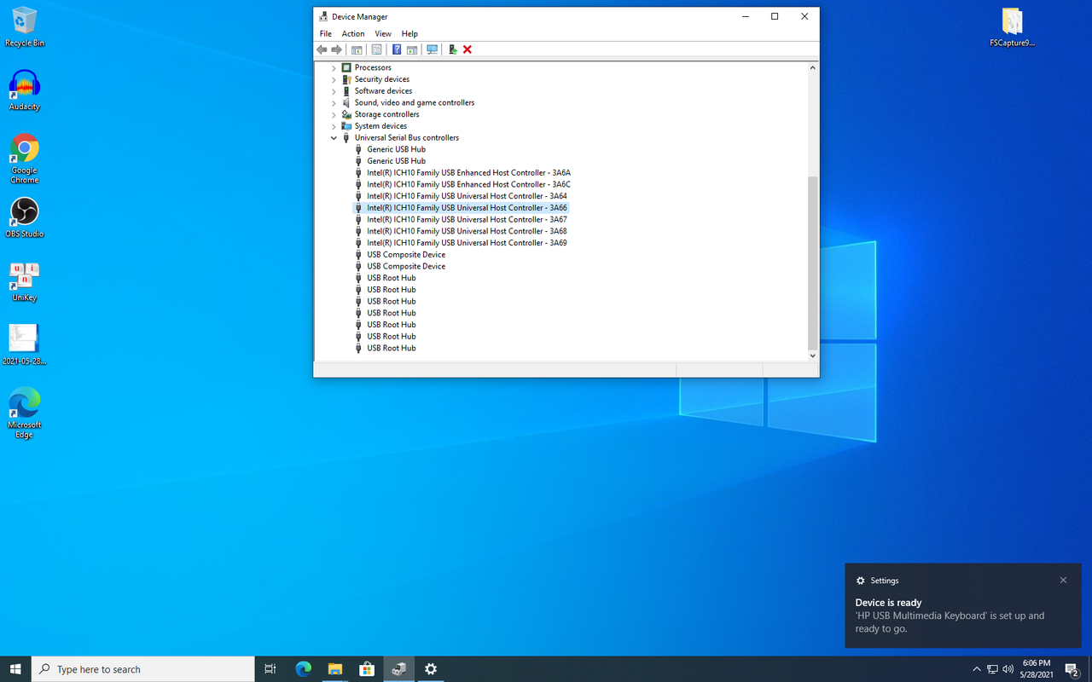Image resolution: width=1092 pixels, height=682 pixels.
Task: Scan for hardware changes using monitor icon
Action: pos(432,49)
